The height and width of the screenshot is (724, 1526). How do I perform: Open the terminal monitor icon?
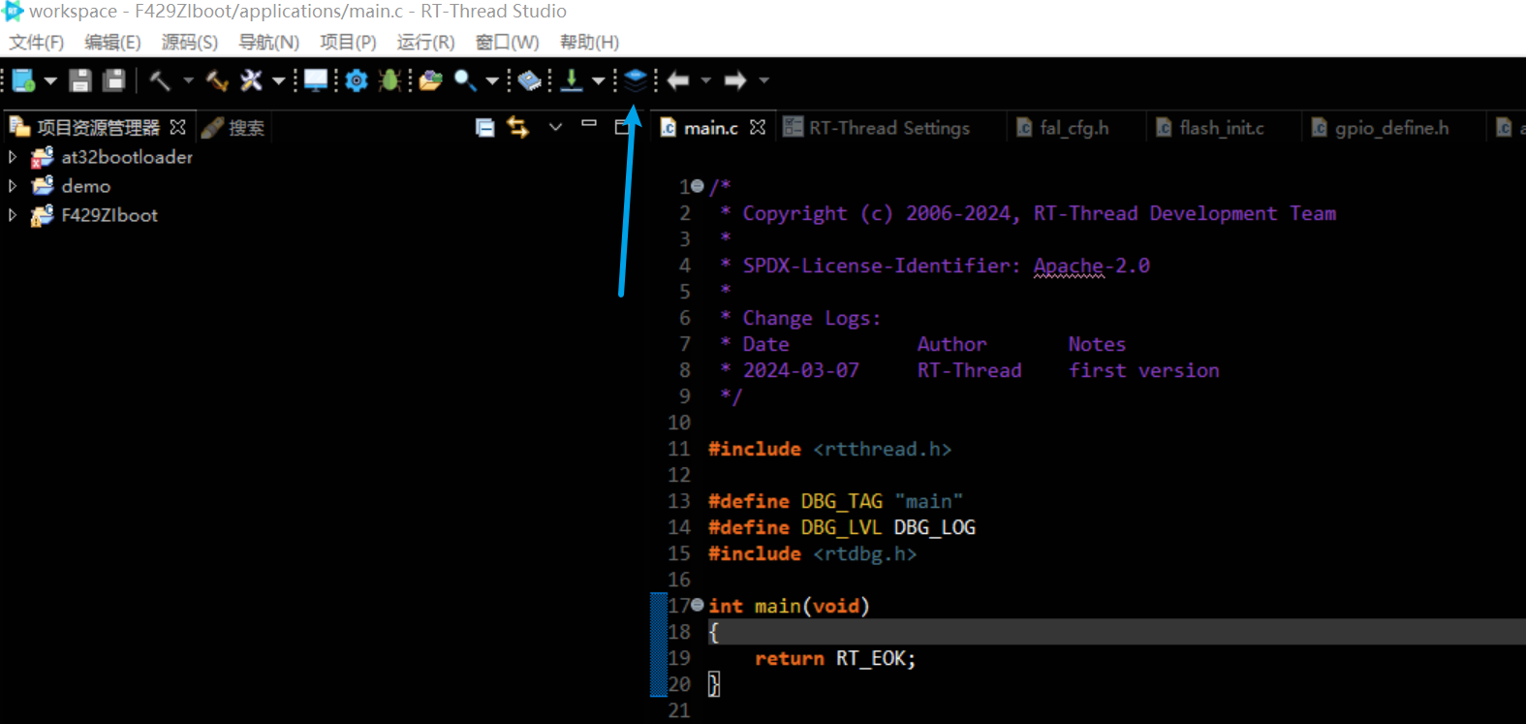click(316, 80)
